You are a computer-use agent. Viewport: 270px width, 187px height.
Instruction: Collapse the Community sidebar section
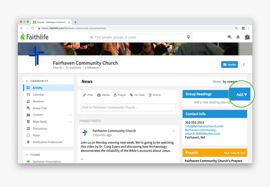[x=27, y=81]
